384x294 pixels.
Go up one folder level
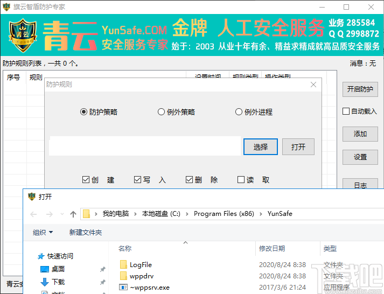pos(73,214)
